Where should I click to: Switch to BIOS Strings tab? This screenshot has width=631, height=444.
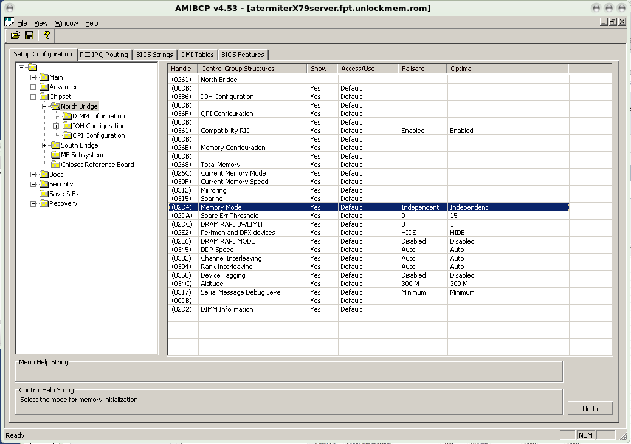tap(154, 55)
